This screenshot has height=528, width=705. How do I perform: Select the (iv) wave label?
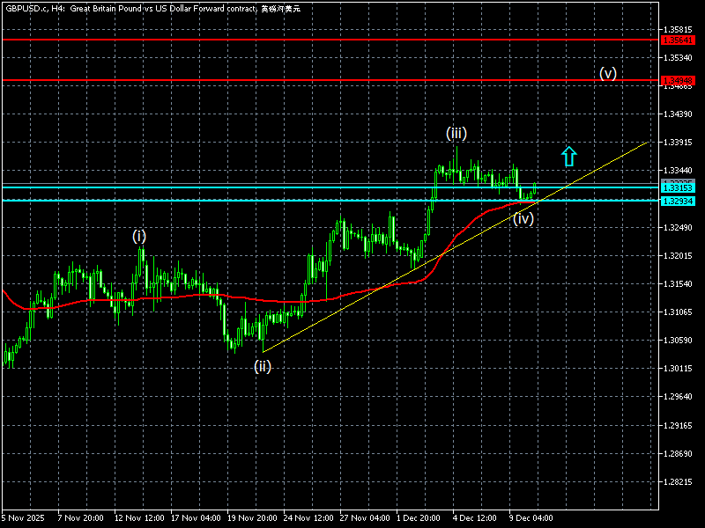523,218
